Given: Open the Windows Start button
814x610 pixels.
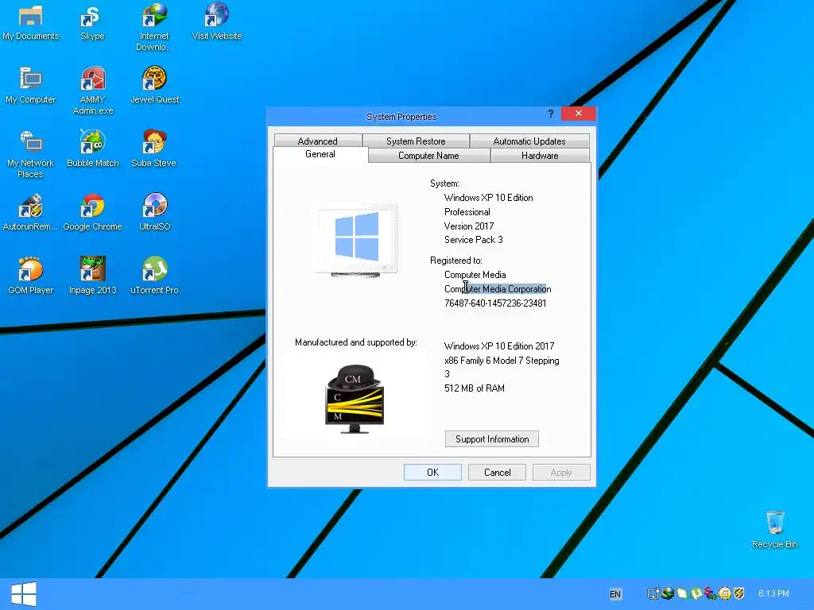Looking at the screenshot, I should (x=24, y=593).
